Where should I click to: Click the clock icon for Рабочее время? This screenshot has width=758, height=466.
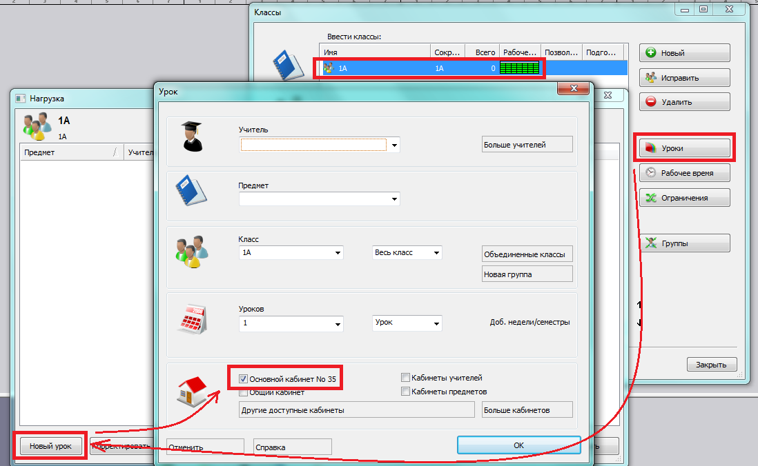(x=650, y=173)
